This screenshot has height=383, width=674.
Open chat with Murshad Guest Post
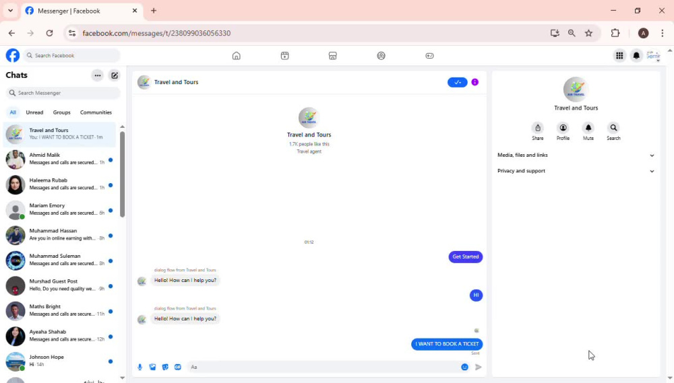pos(59,285)
